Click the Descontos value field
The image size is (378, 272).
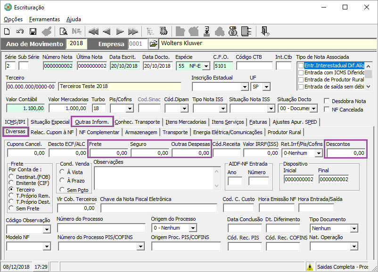pyautogui.click(x=346, y=153)
